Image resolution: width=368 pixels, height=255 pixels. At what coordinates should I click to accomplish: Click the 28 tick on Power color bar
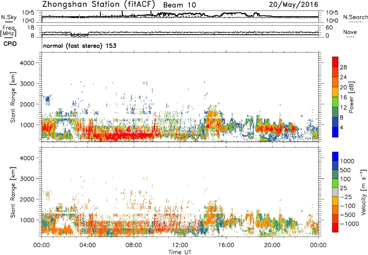pos(343,67)
